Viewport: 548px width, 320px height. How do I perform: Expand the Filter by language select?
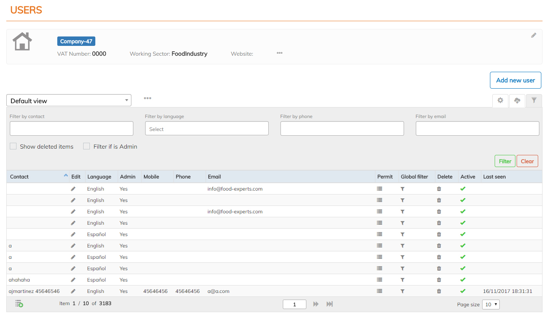click(x=207, y=129)
